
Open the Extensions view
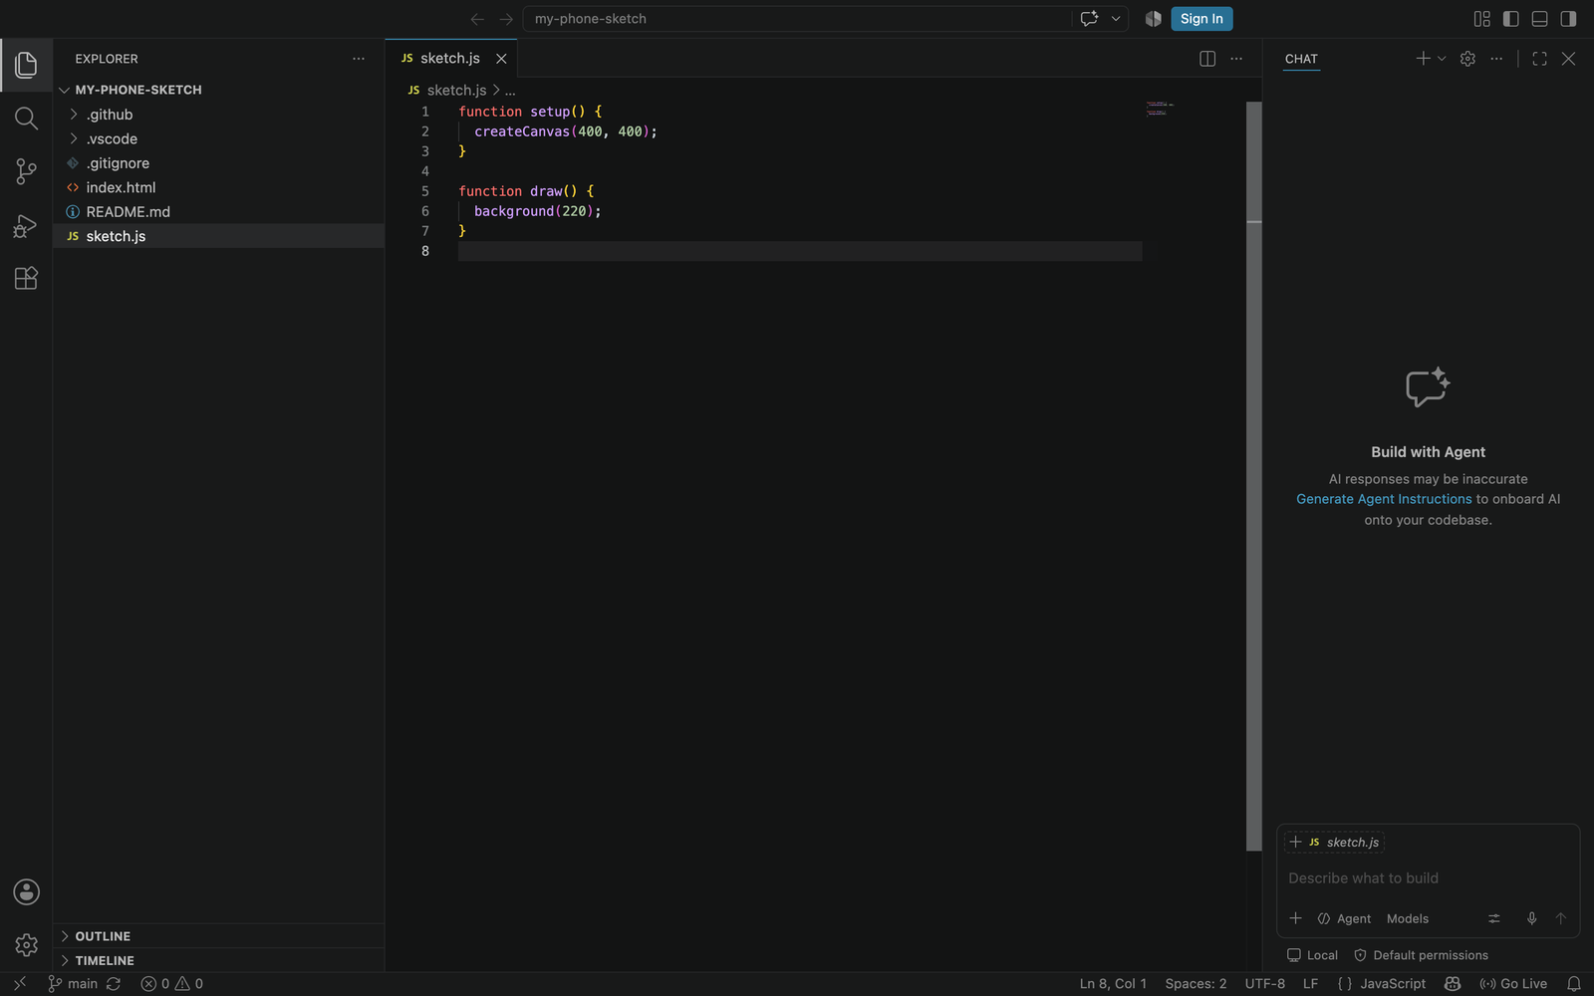tap(26, 278)
